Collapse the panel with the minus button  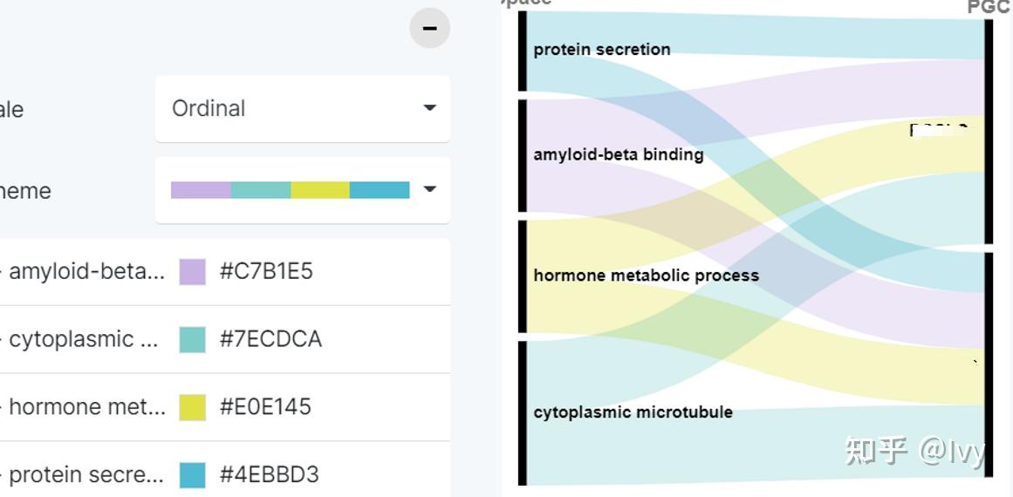tap(429, 28)
